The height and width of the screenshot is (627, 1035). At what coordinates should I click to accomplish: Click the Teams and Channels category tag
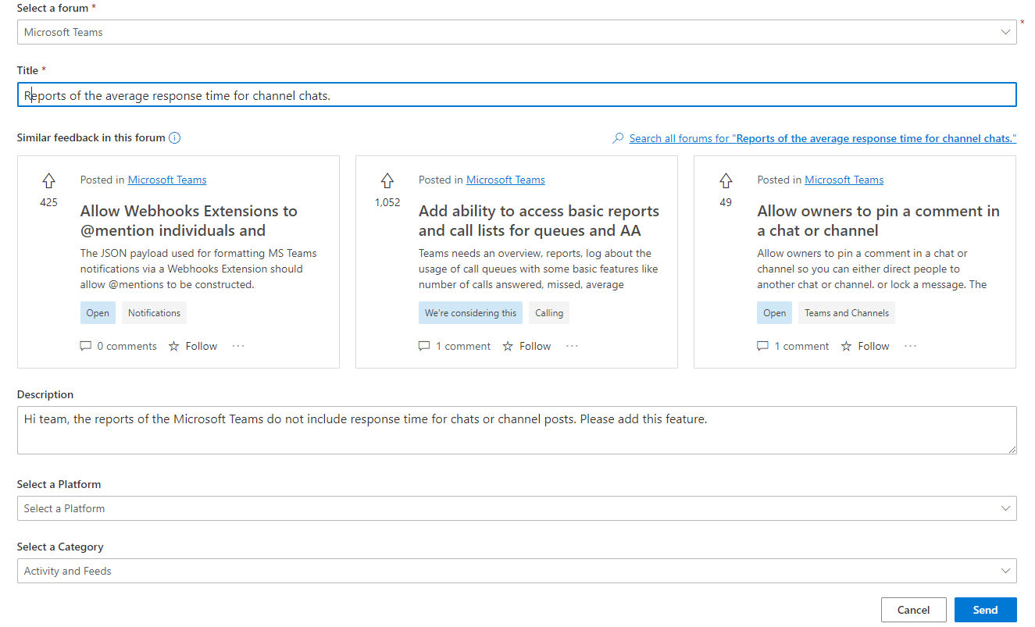pyautogui.click(x=847, y=313)
